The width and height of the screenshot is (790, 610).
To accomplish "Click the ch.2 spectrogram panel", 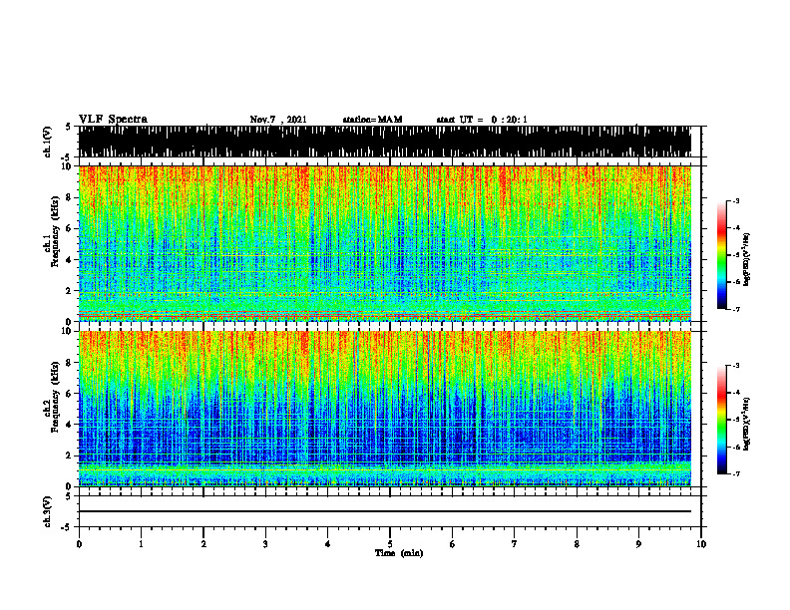I will pos(385,409).
